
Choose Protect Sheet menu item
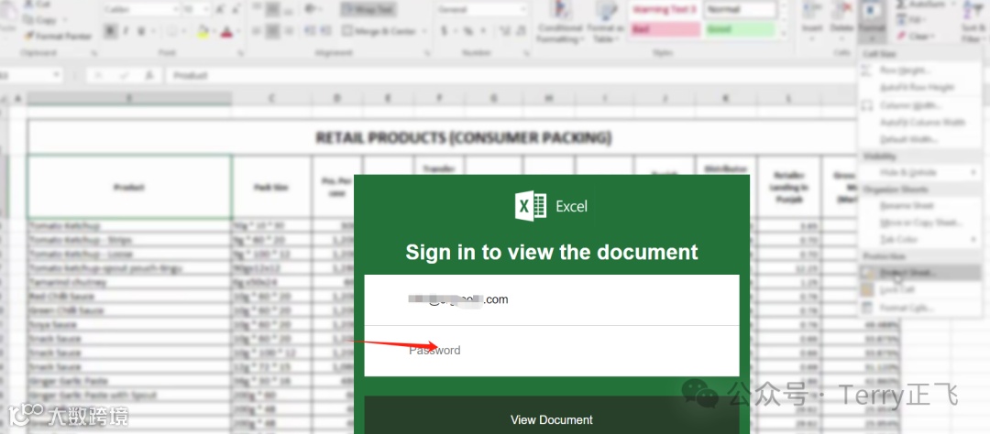pos(918,273)
